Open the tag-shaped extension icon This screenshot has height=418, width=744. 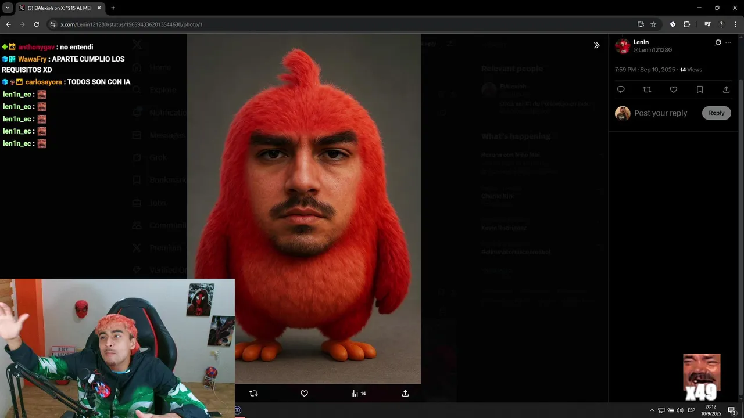[x=673, y=24]
